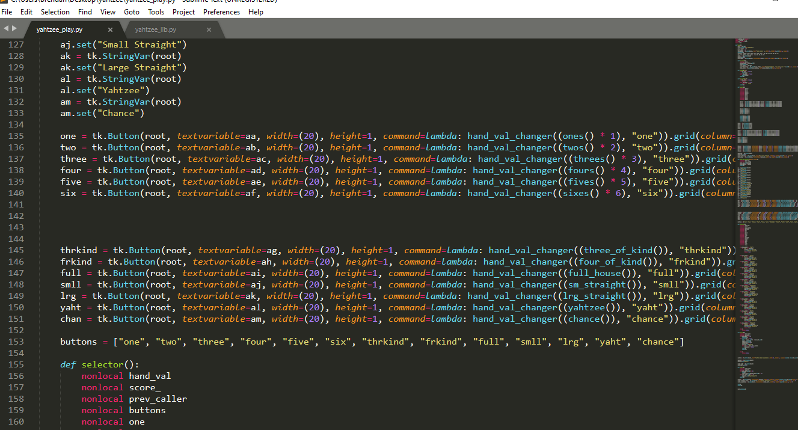Click 'chan' variable at line 151 start
798x430 pixels.
pyautogui.click(x=71, y=319)
